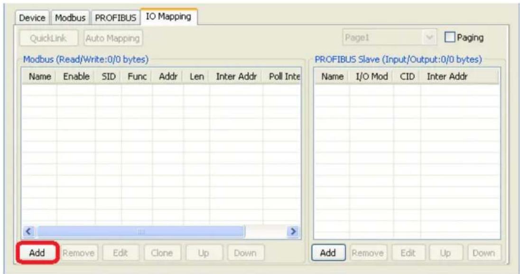Click Remove under PROFIBUS Slave table
Viewport: 520px width, 274px height.
click(x=368, y=253)
